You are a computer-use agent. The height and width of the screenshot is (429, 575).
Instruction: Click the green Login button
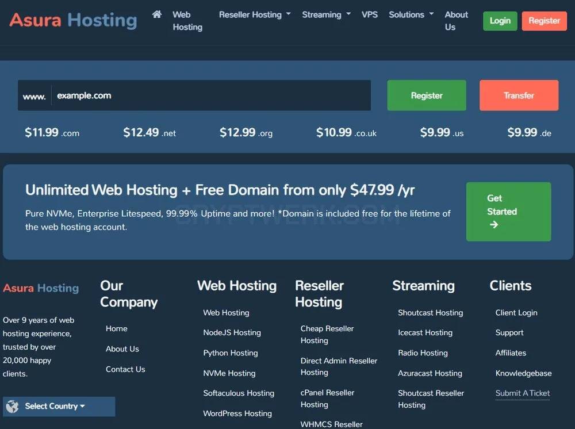click(500, 21)
